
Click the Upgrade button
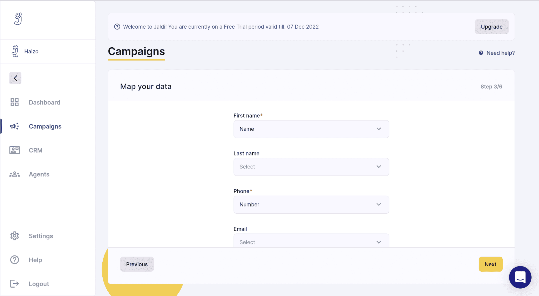[x=491, y=27]
